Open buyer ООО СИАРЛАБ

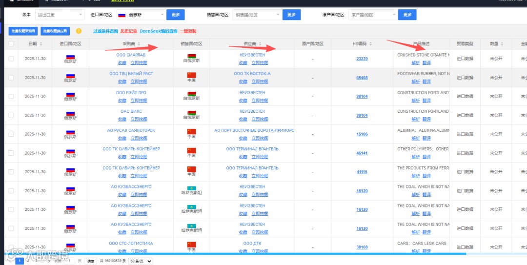131,55
